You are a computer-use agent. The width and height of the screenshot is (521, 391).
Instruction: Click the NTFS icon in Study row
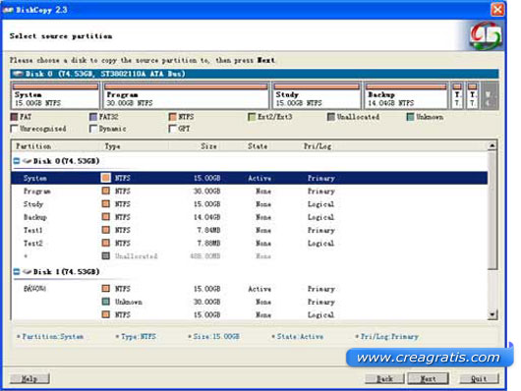(x=105, y=203)
